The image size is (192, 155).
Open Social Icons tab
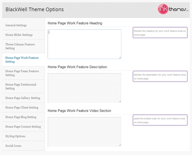point(23,146)
